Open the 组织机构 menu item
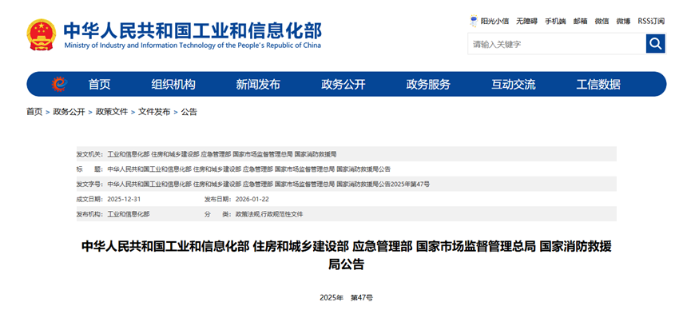679x310 pixels. click(173, 85)
